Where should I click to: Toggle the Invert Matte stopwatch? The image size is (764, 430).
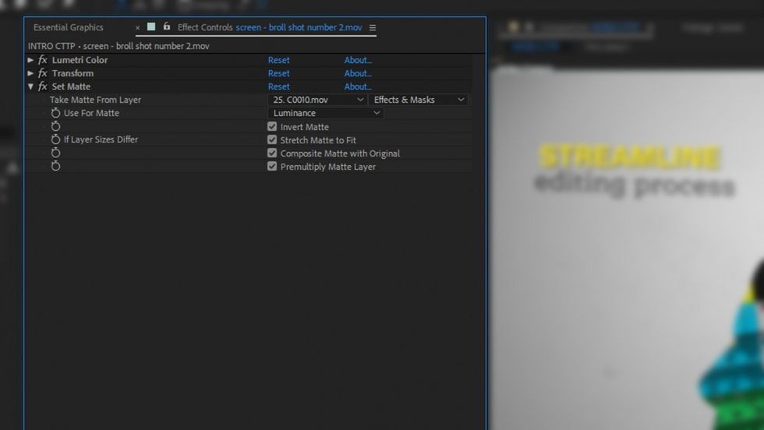click(55, 126)
